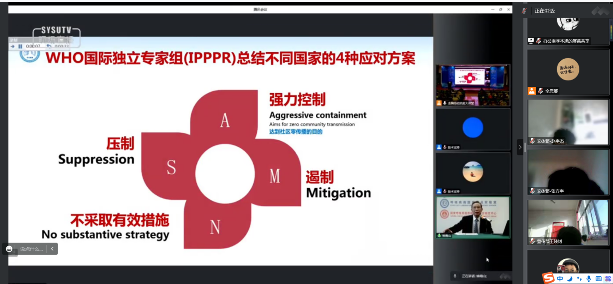The image size is (613, 284).
Task: Select the 宣传部王琰钊 video tile
Action: click(x=568, y=222)
